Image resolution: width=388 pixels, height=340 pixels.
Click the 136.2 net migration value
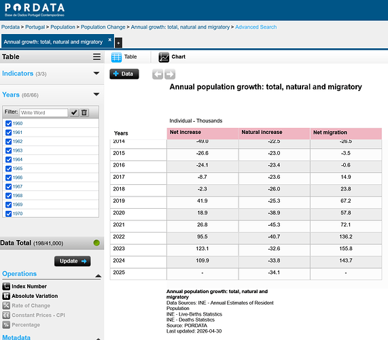pos(346,237)
